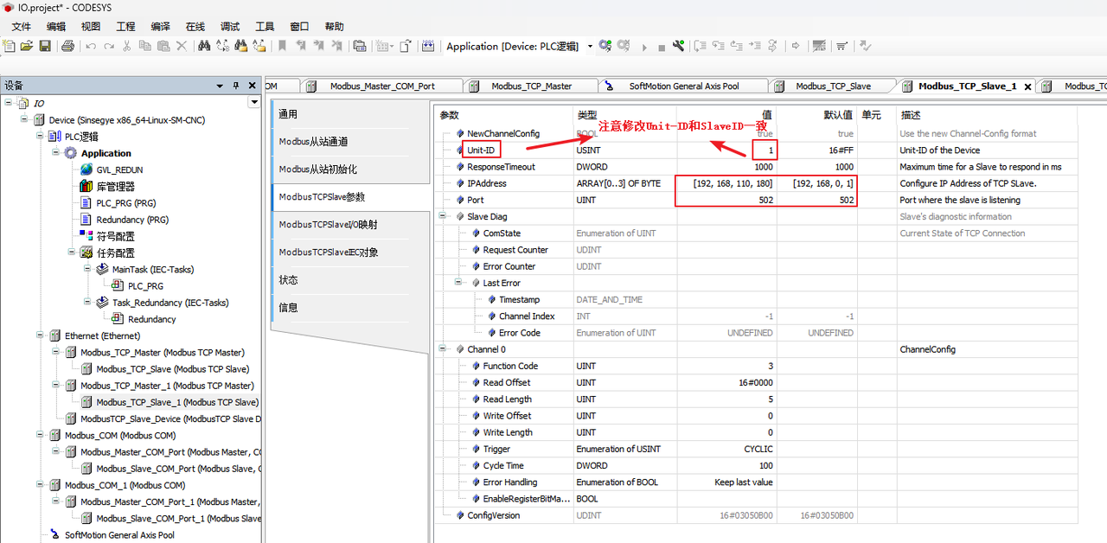
Task: Select PLC_PRG (PRG) in the device tree
Action: point(125,203)
